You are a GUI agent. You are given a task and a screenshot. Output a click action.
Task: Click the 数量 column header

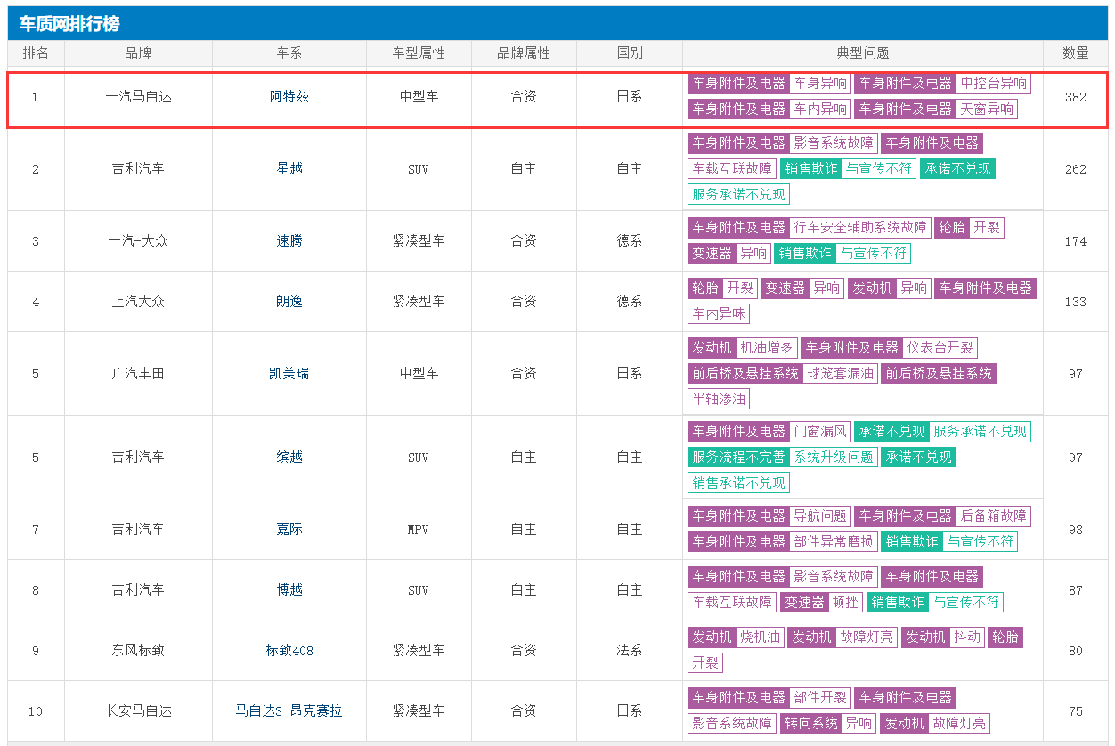pyautogui.click(x=1075, y=53)
